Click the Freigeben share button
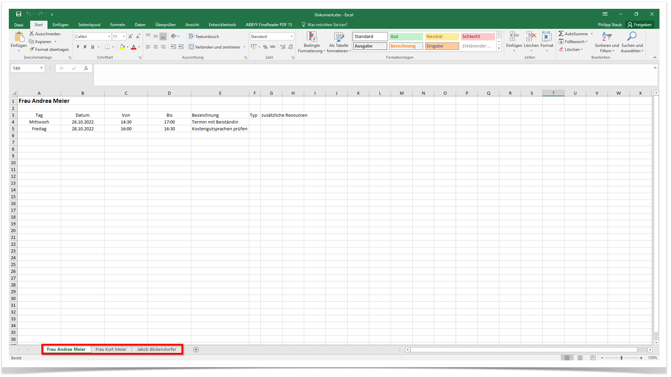Image resolution: width=671 pixels, height=377 pixels. click(640, 25)
